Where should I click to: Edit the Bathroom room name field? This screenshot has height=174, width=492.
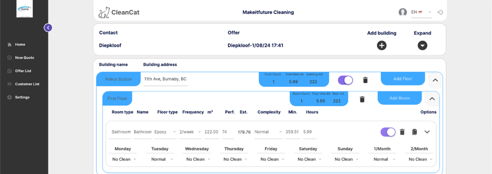(x=143, y=132)
